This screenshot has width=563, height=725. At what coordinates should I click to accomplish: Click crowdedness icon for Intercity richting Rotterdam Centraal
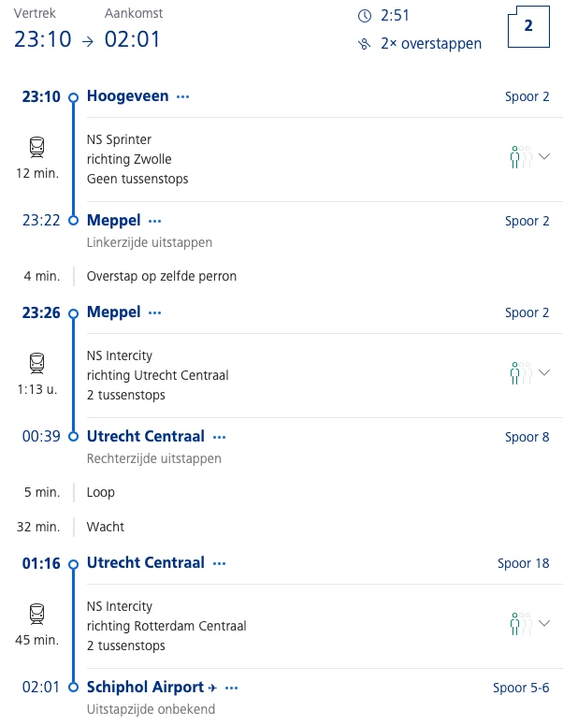coord(521,623)
